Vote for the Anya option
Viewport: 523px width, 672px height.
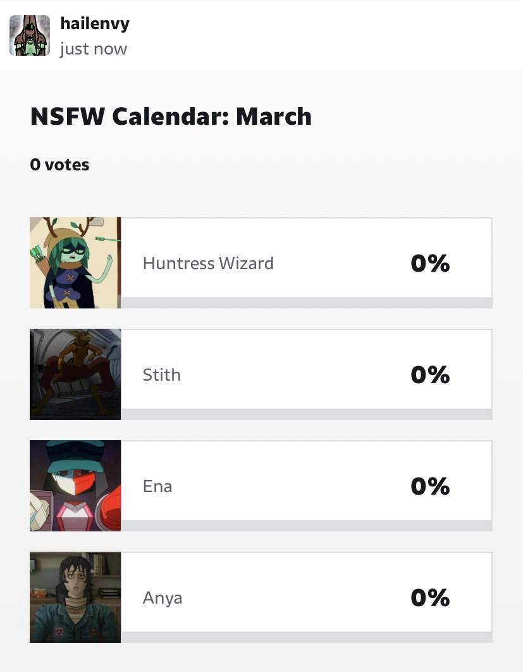pos(163,597)
